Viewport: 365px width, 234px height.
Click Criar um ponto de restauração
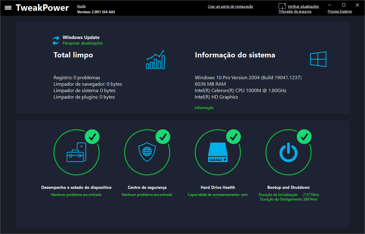tap(230, 6)
